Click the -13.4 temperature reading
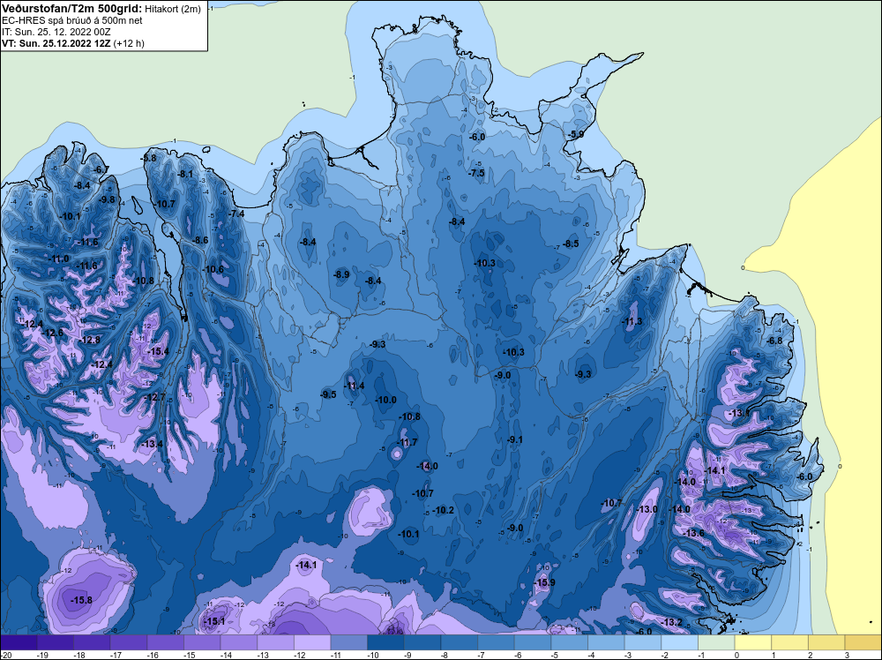 [152, 444]
